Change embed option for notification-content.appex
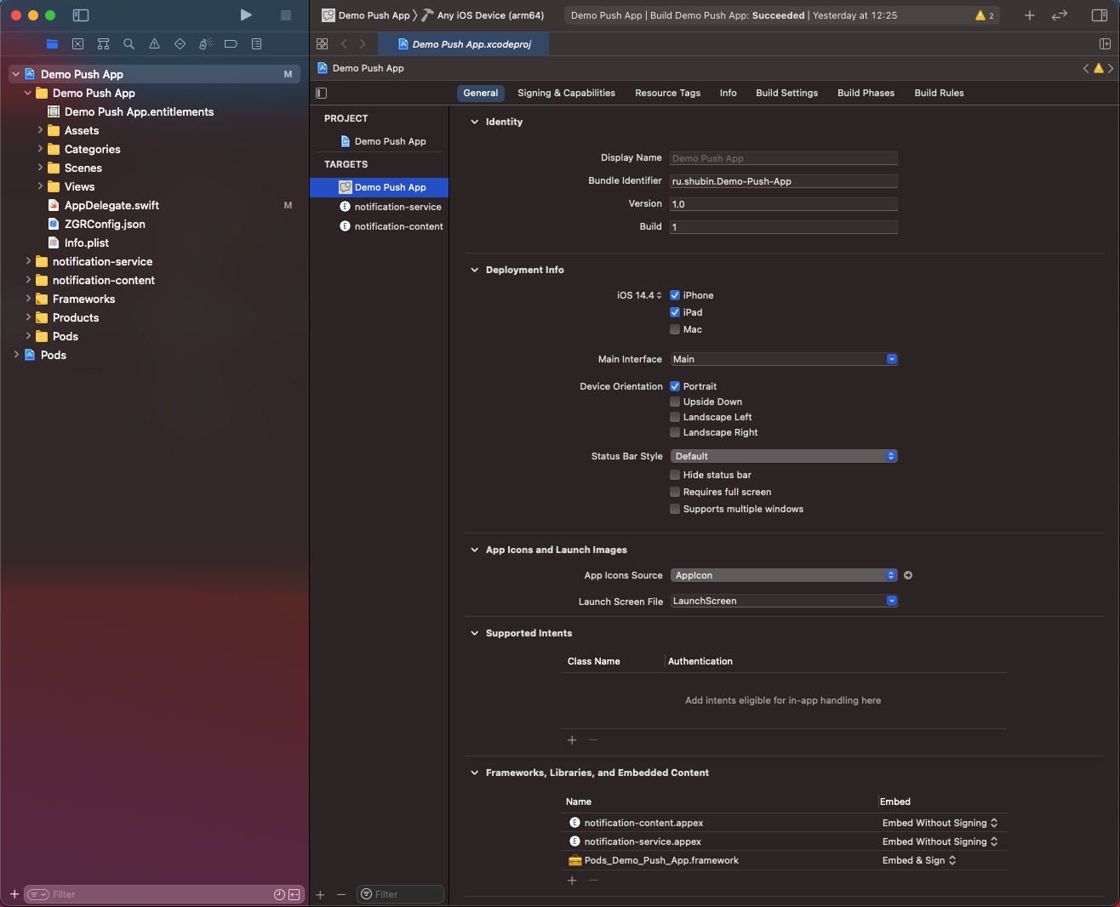Image resolution: width=1120 pixels, height=907 pixels. click(940, 823)
